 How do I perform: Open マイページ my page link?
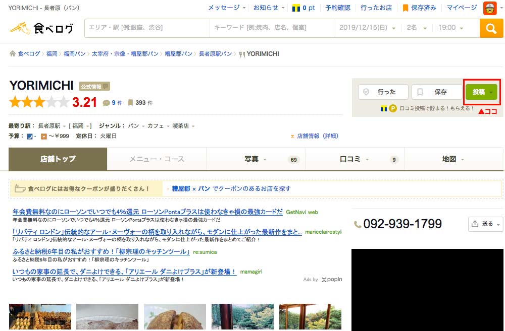[x=462, y=8]
